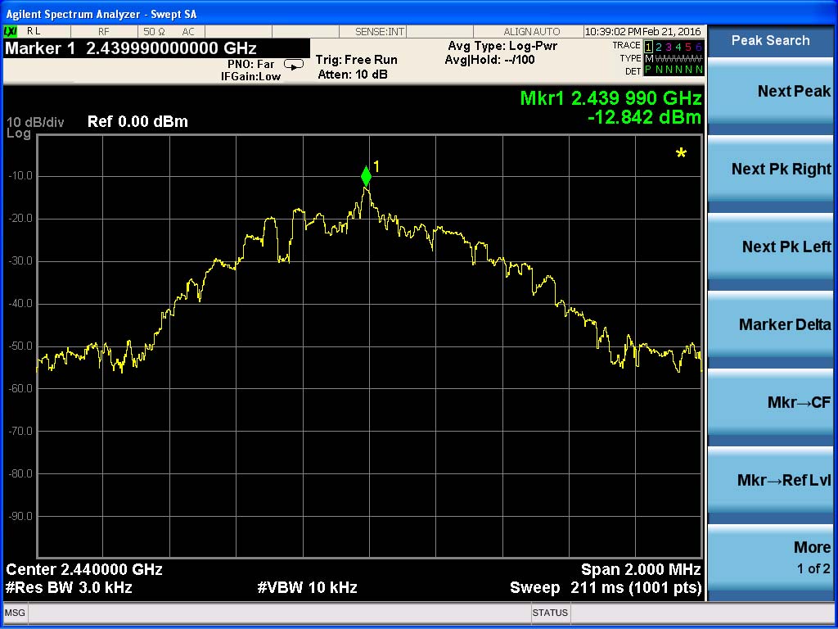This screenshot has width=838, height=629.
Task: Select the Marker 1 frequency entry field
Action: click(x=156, y=48)
